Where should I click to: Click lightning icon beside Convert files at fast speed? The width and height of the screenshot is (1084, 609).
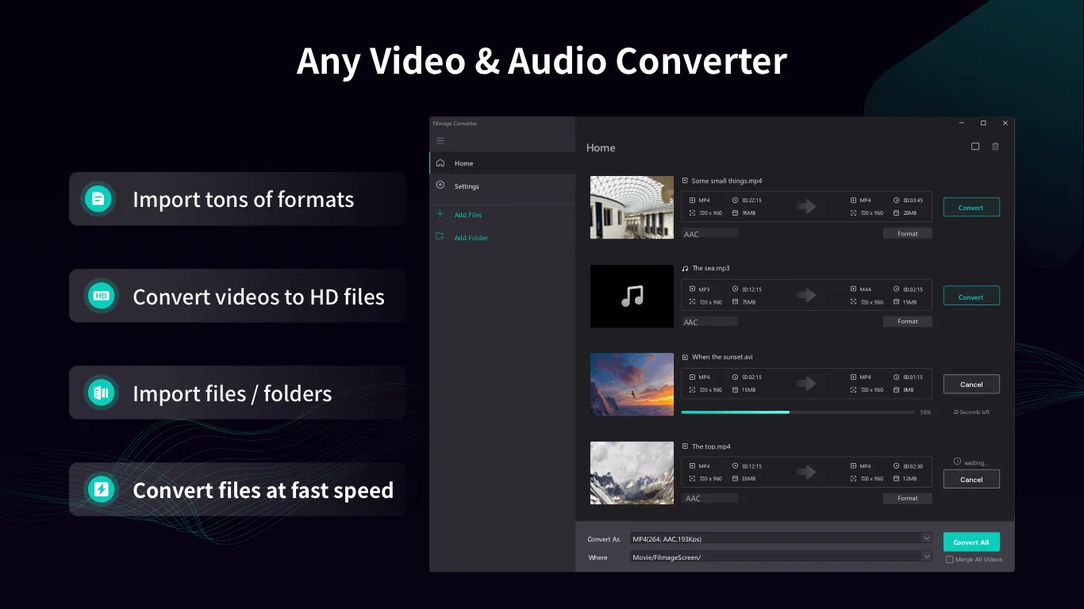[101, 489]
